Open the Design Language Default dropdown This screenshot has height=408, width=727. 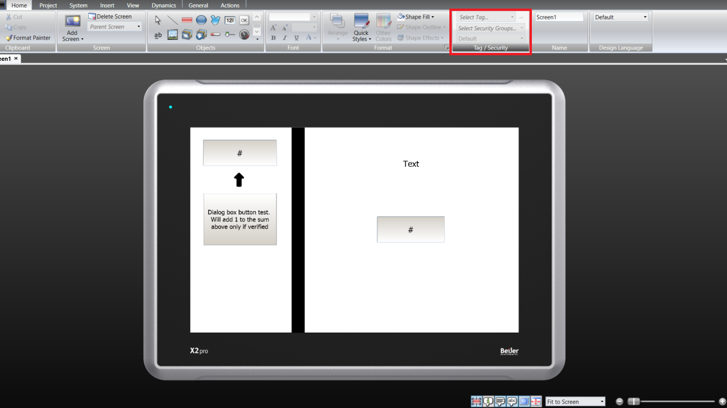pyautogui.click(x=621, y=17)
